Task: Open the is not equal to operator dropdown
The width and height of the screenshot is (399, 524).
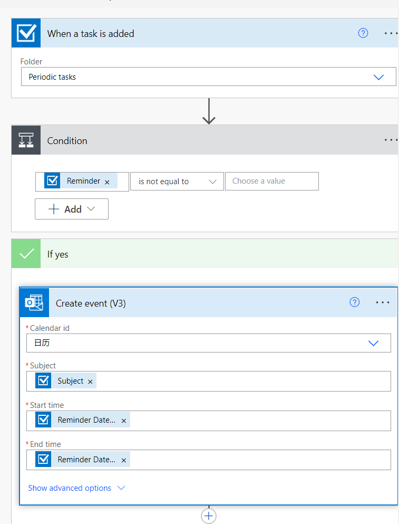Action: (177, 181)
